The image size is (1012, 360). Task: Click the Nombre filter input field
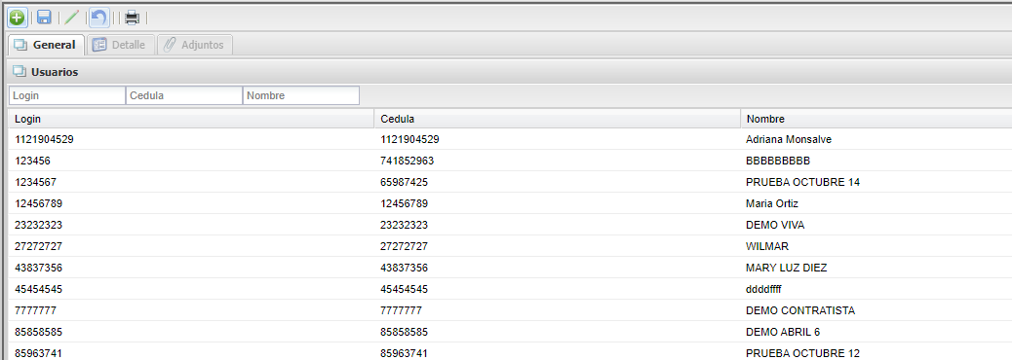tap(300, 95)
